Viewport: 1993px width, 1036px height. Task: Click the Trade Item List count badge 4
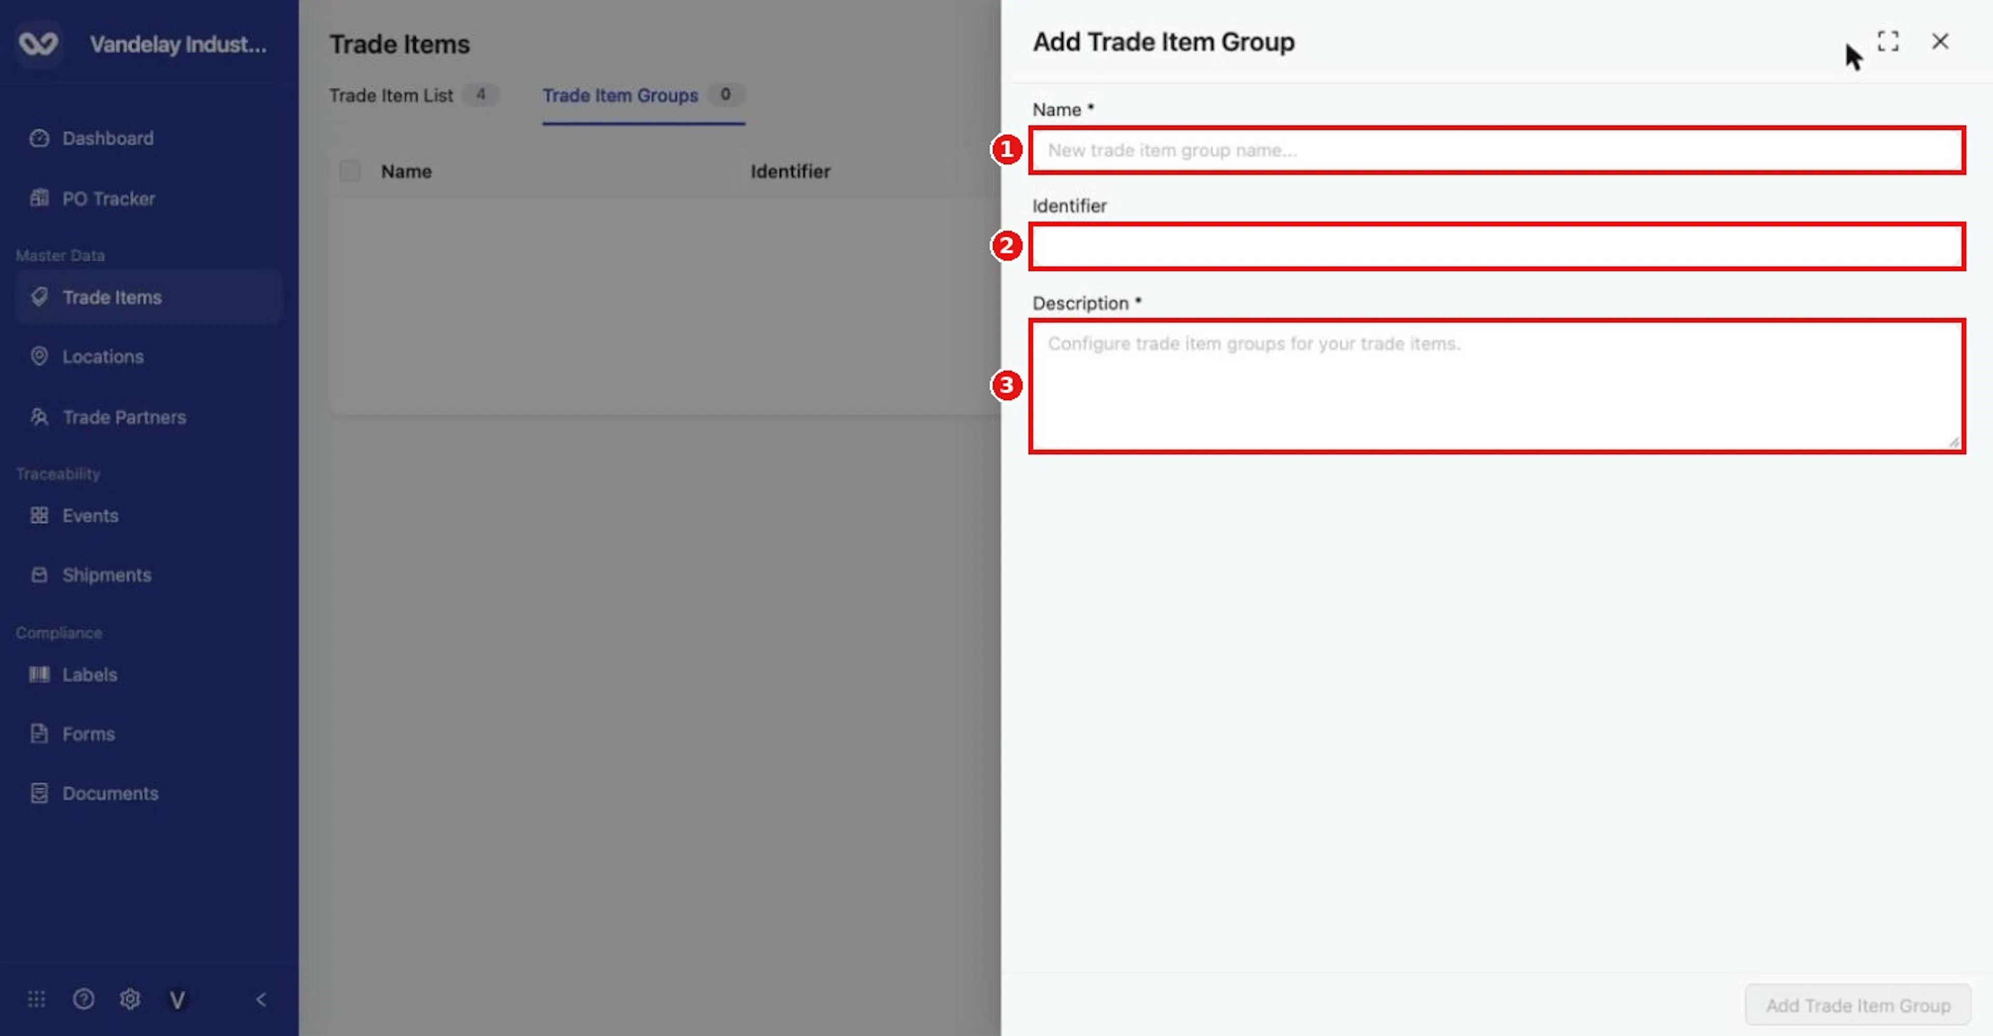click(481, 94)
